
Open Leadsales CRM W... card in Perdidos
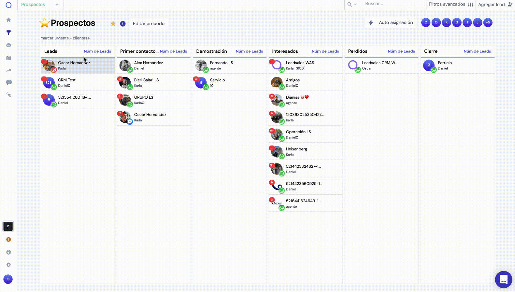point(381,65)
